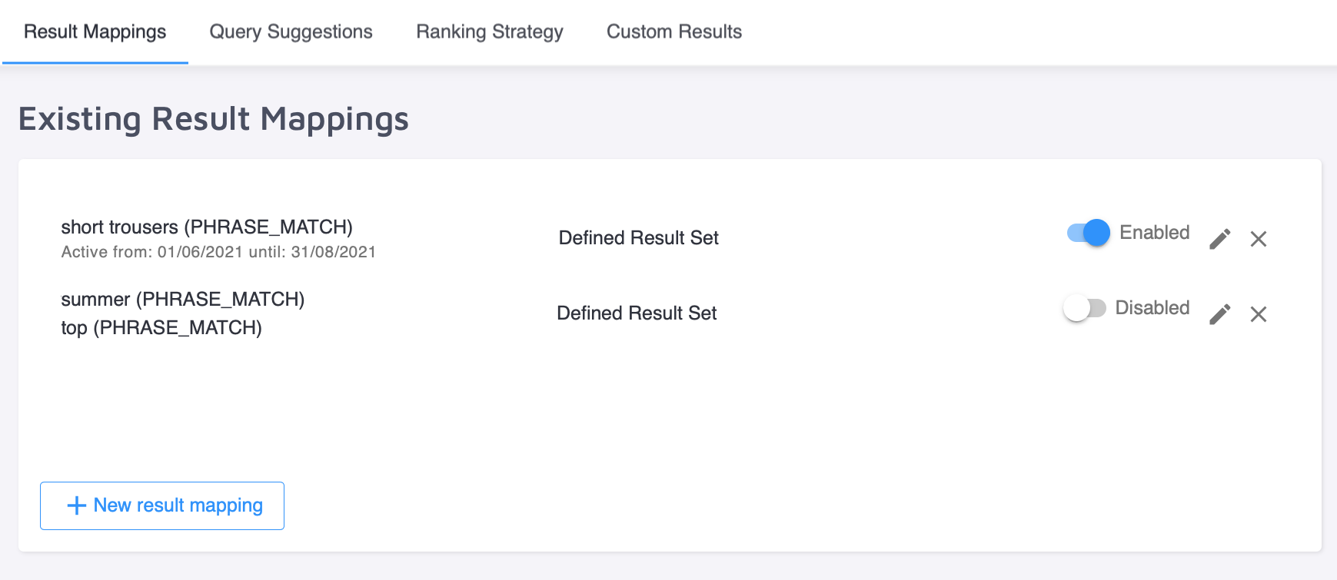Screen dimensions: 1337x580
Task: Switch to the Query Suggestions tab
Action: pos(290,31)
